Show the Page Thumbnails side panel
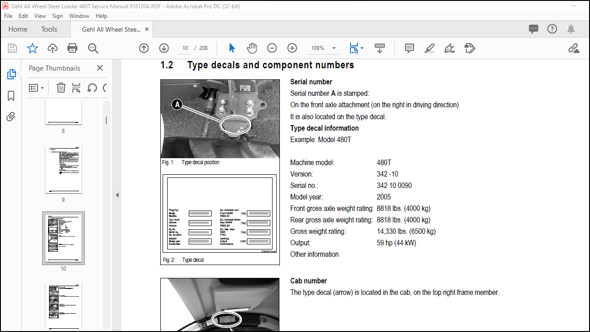The height and width of the screenshot is (332, 590). (11, 74)
